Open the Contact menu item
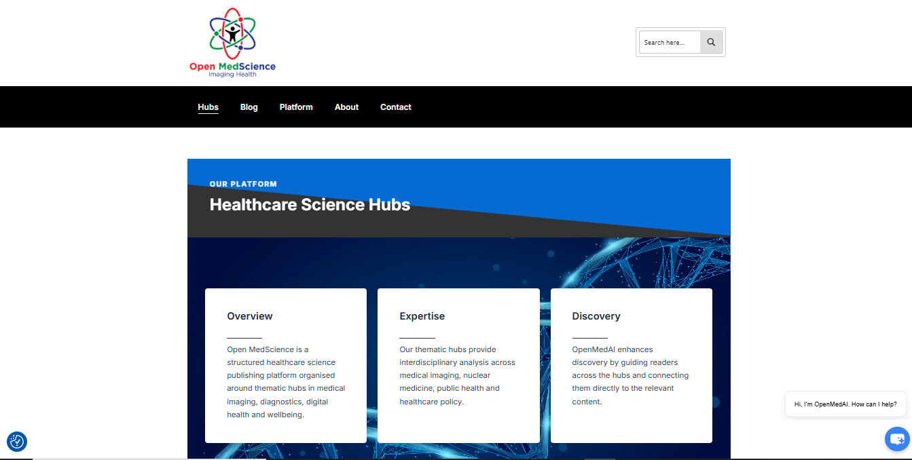 396,107
